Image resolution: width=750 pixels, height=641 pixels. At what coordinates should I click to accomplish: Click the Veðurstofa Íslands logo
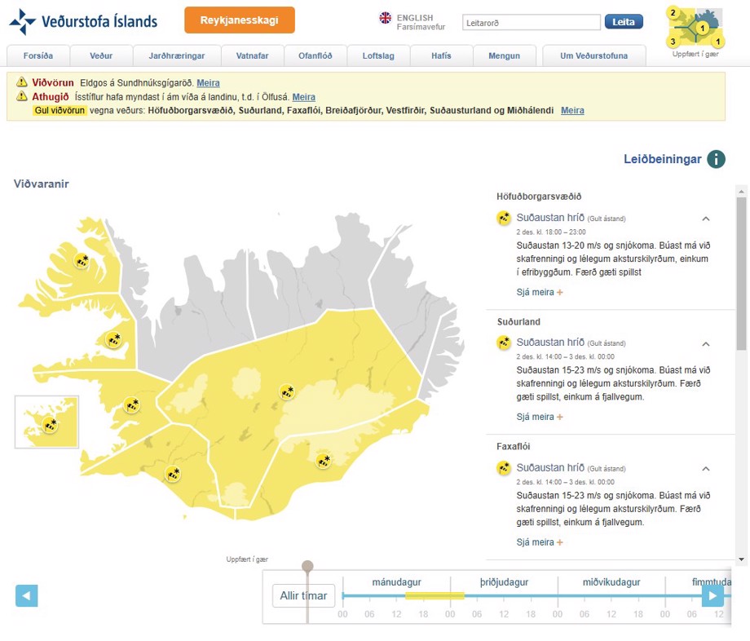83,22
